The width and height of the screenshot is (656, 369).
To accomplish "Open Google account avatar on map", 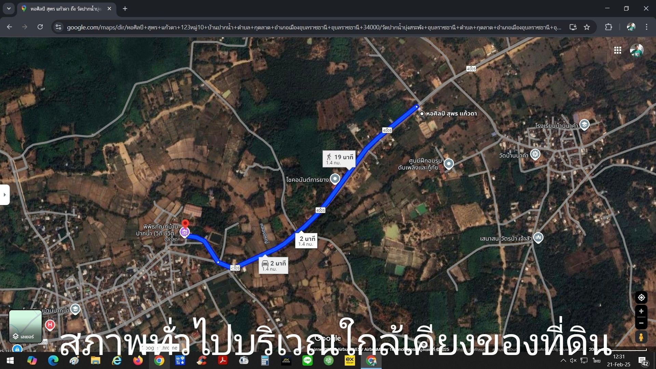I will point(637,50).
